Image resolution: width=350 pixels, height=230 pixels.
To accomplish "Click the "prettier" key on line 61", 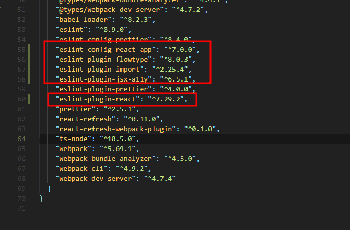I will pos(76,109).
